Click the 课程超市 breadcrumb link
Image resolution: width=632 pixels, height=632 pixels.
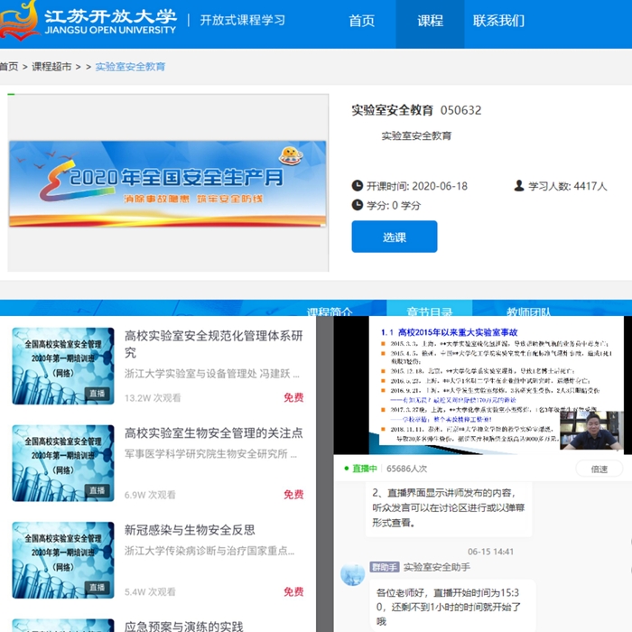52,67
